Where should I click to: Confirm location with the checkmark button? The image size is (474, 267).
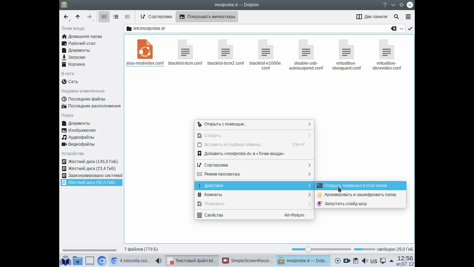410,29
